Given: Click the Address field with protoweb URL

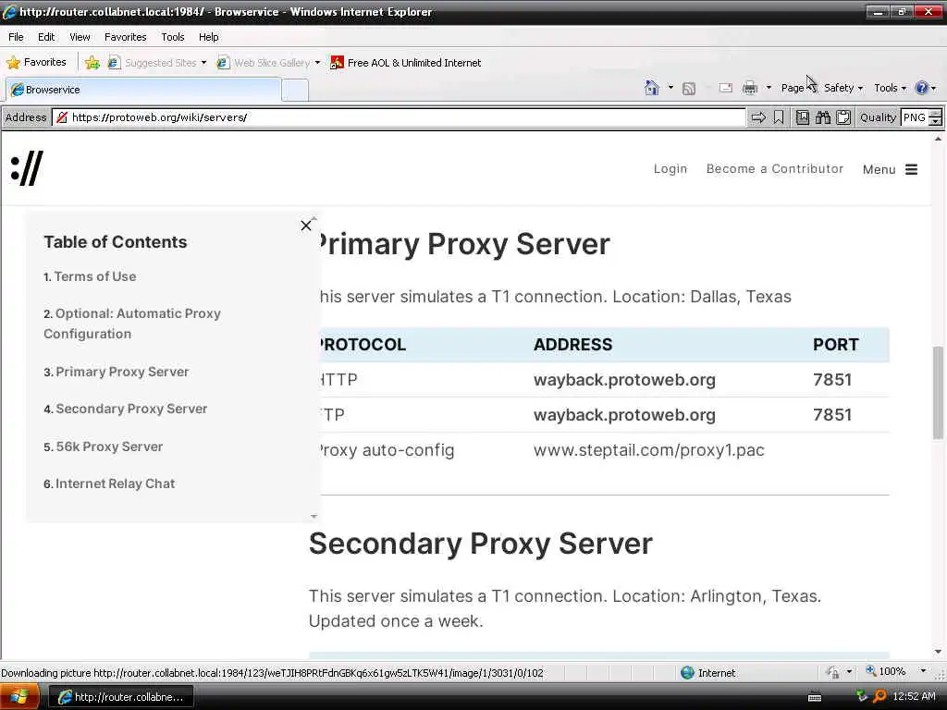Looking at the screenshot, I should [399, 117].
